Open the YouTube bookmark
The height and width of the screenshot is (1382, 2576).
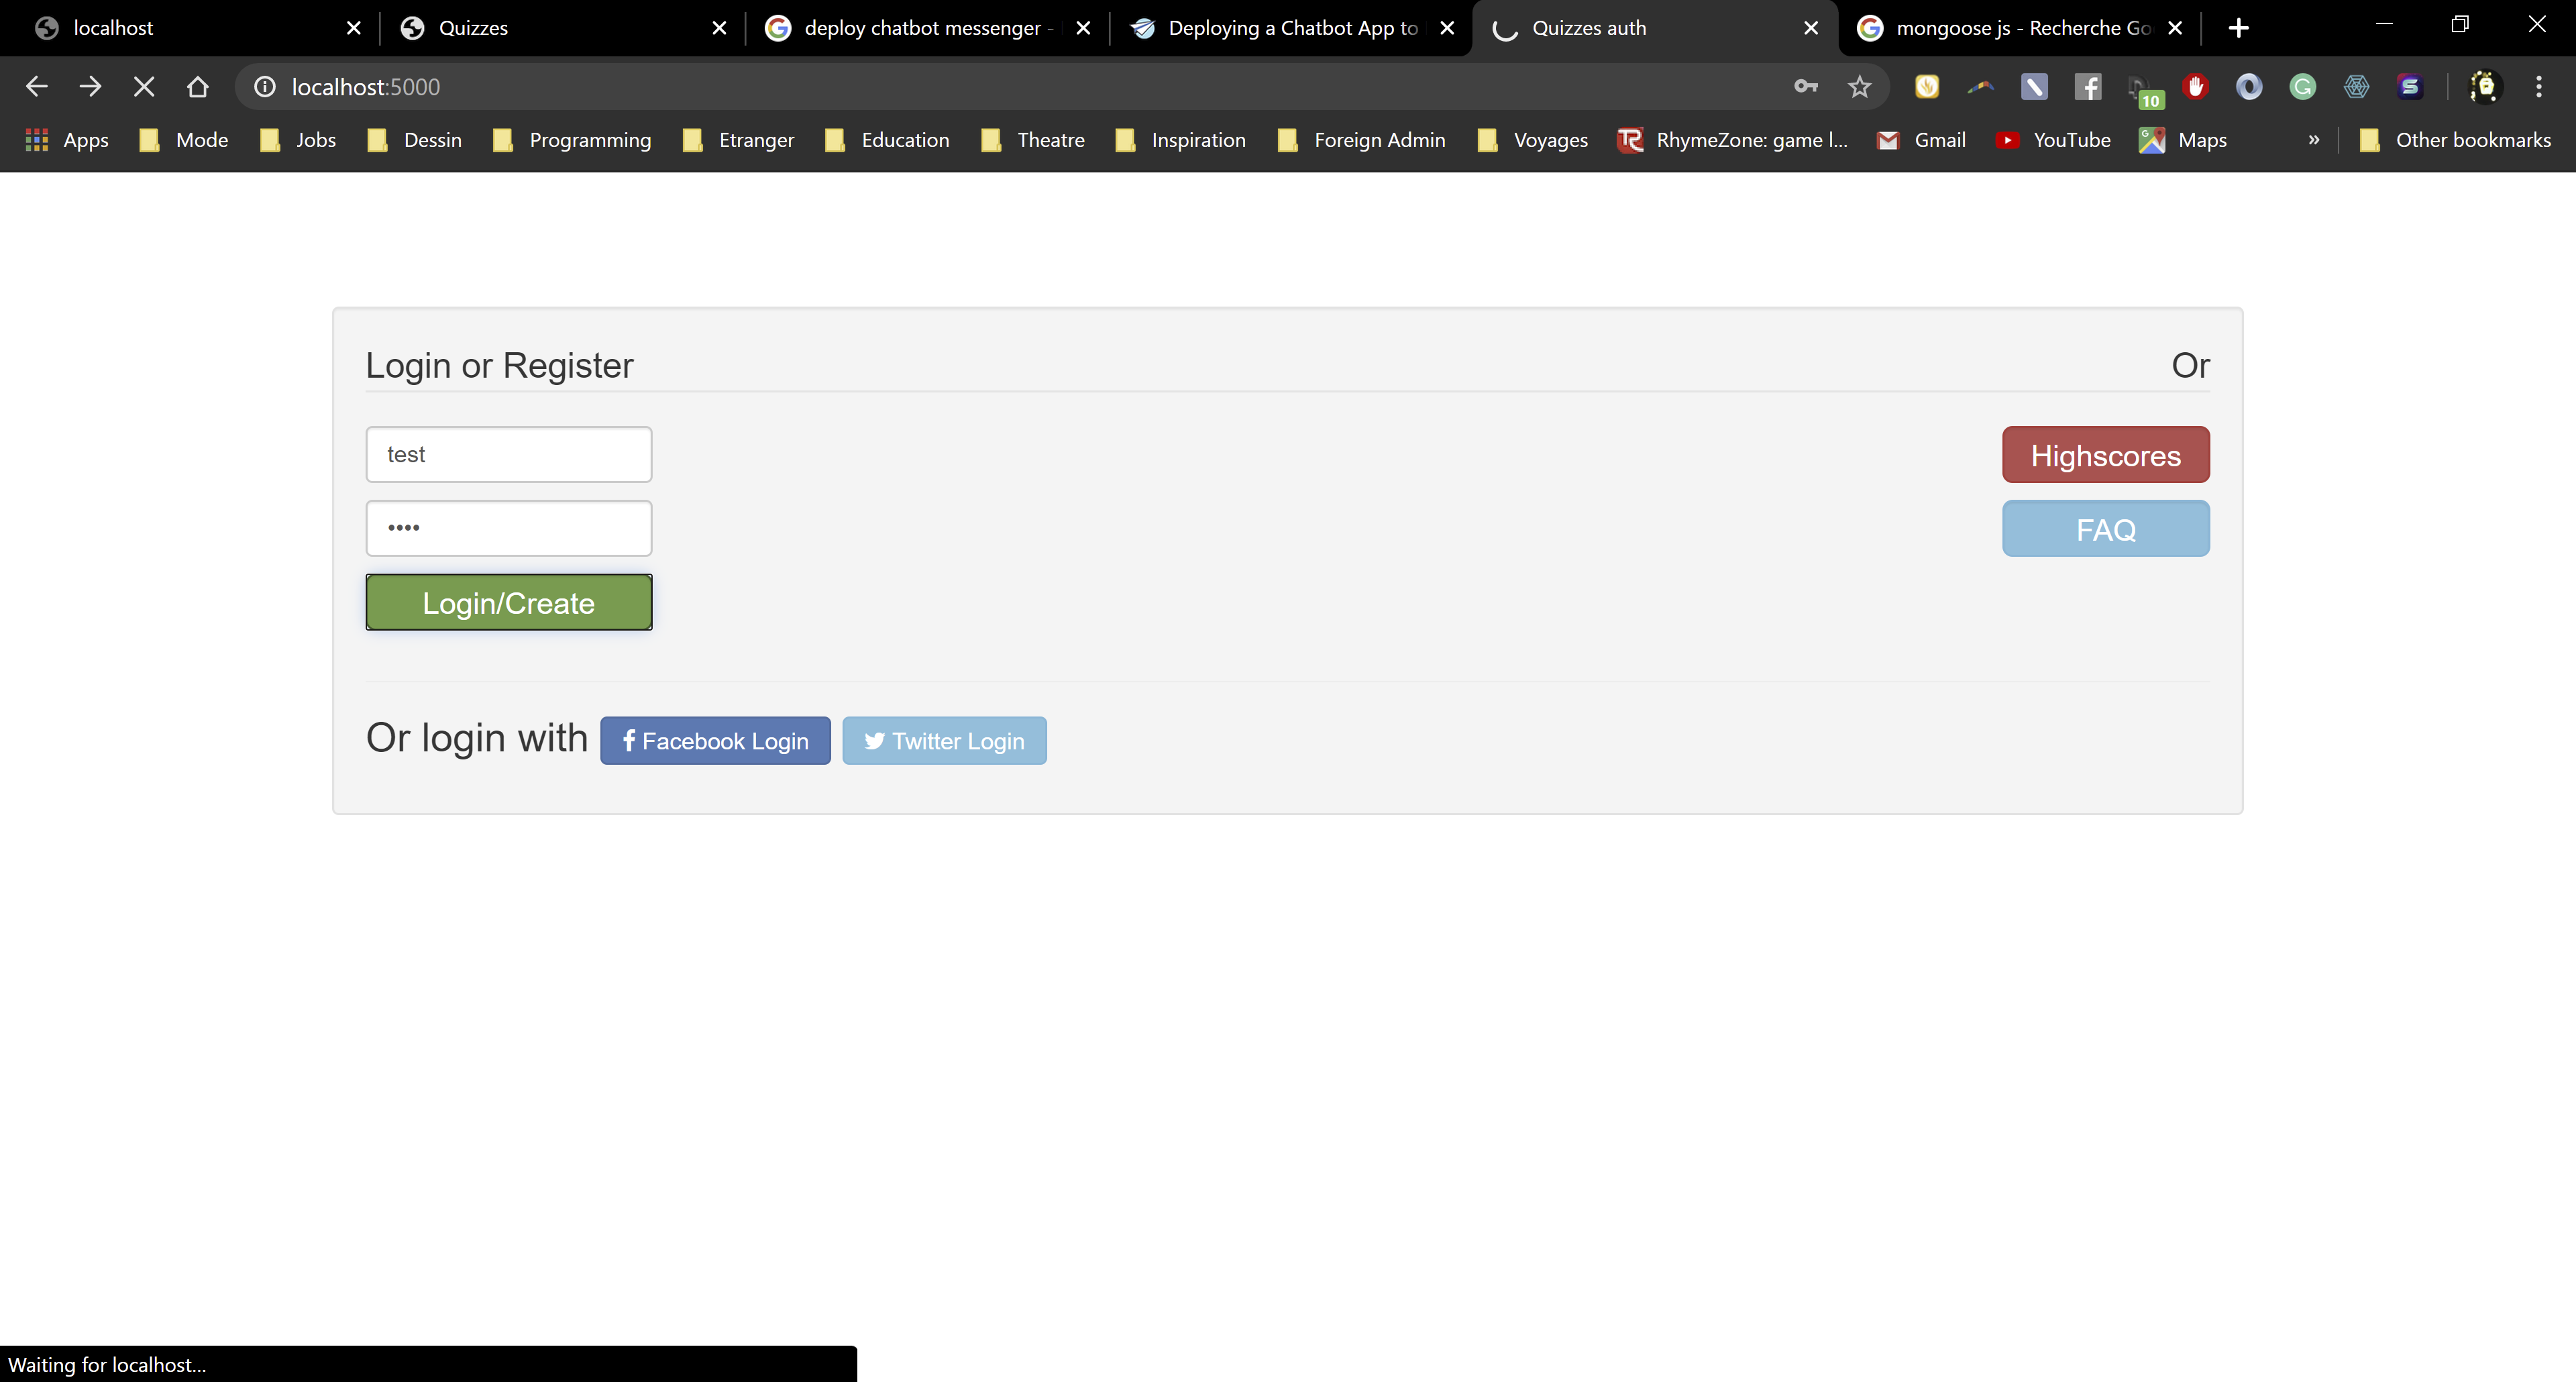pos(2052,140)
